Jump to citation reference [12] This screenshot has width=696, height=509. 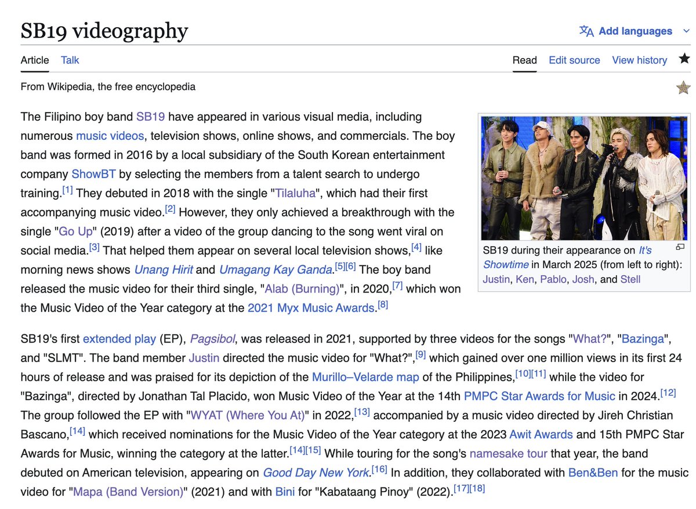pos(668,393)
